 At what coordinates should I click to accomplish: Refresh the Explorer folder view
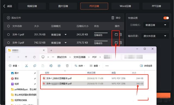34,57
